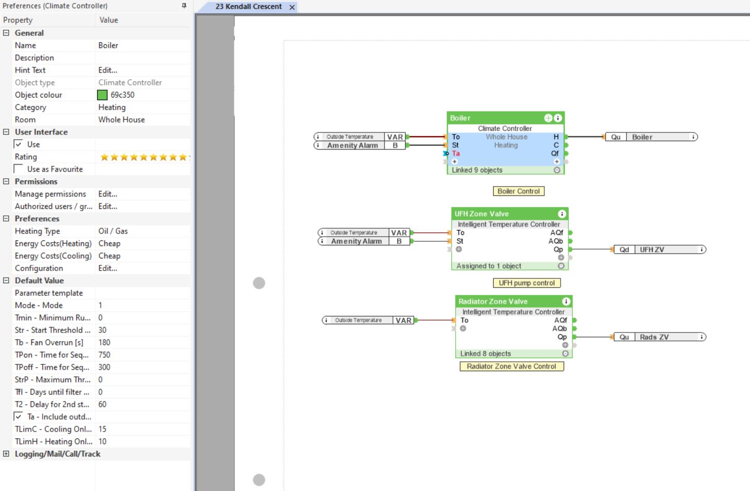This screenshot has height=491, width=750.
Task: Click the move crosshair icon on Boiler block
Action: [548, 118]
